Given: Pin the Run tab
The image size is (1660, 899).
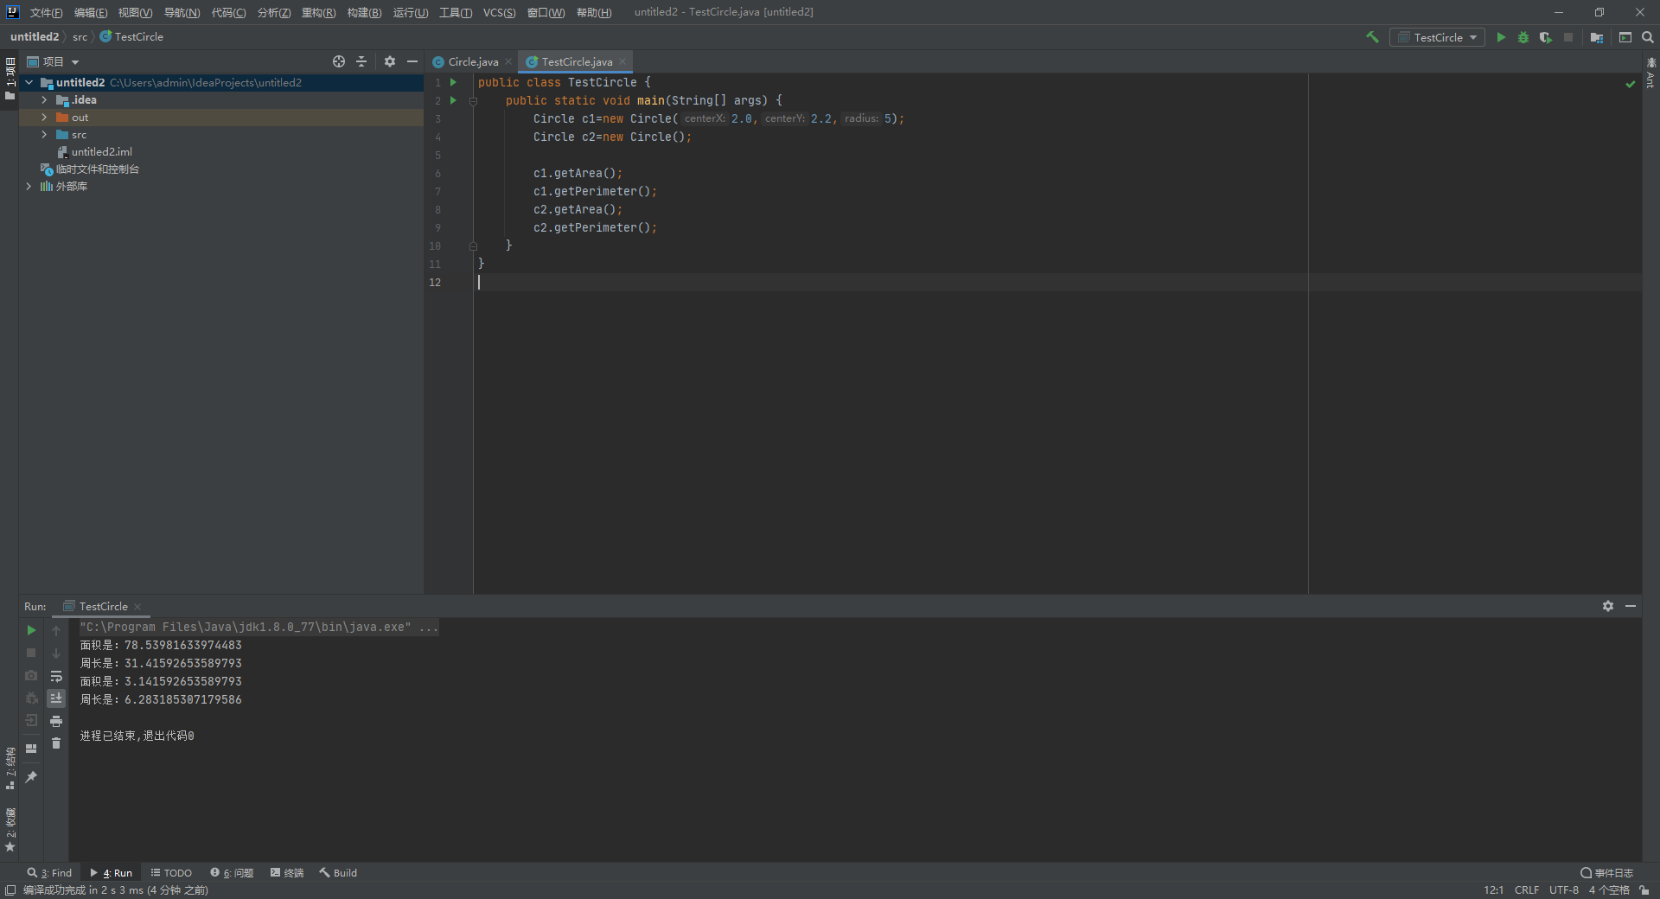Looking at the screenshot, I should coord(31,777).
